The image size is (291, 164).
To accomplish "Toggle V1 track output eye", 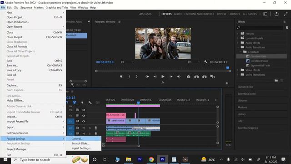I will (x=84, y=122).
